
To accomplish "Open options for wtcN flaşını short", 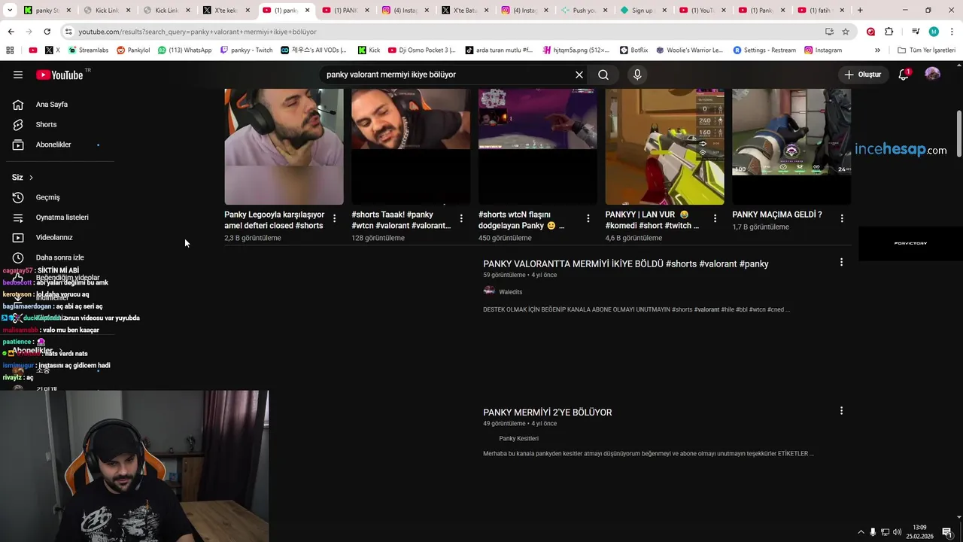I will pyautogui.click(x=588, y=218).
